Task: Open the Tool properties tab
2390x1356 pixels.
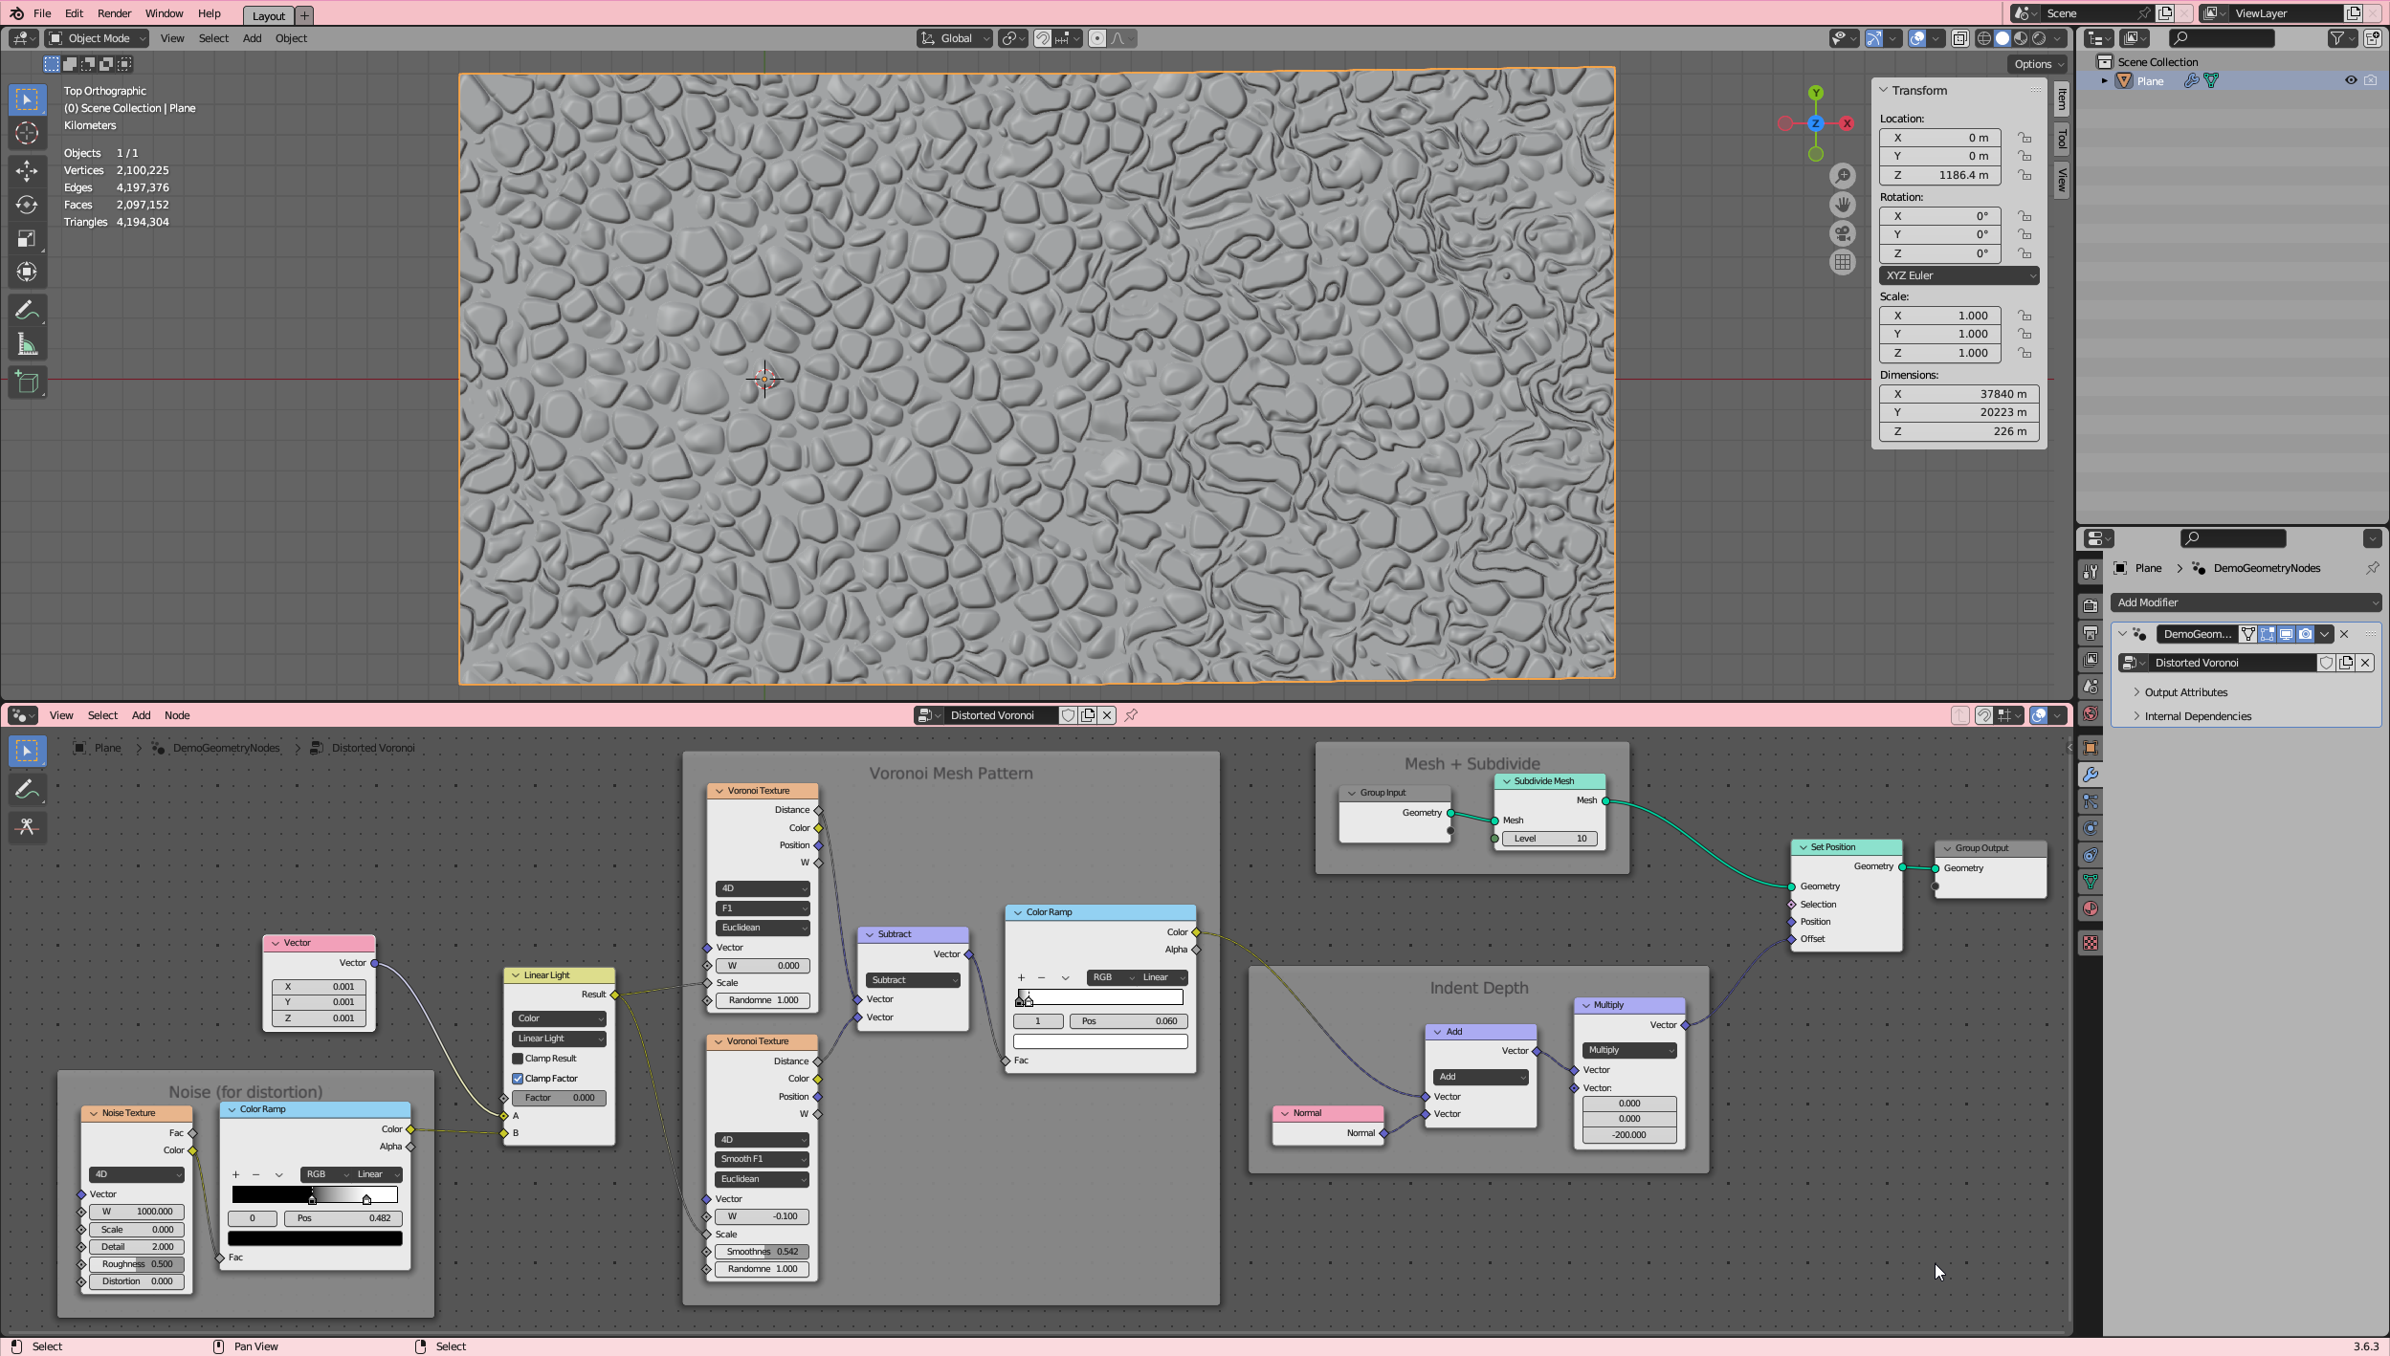Action: 2091,572
